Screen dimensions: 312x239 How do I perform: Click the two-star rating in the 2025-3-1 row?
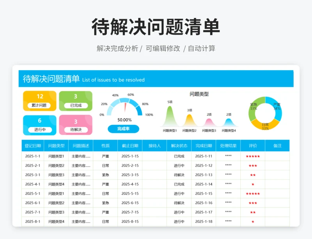click(253, 175)
